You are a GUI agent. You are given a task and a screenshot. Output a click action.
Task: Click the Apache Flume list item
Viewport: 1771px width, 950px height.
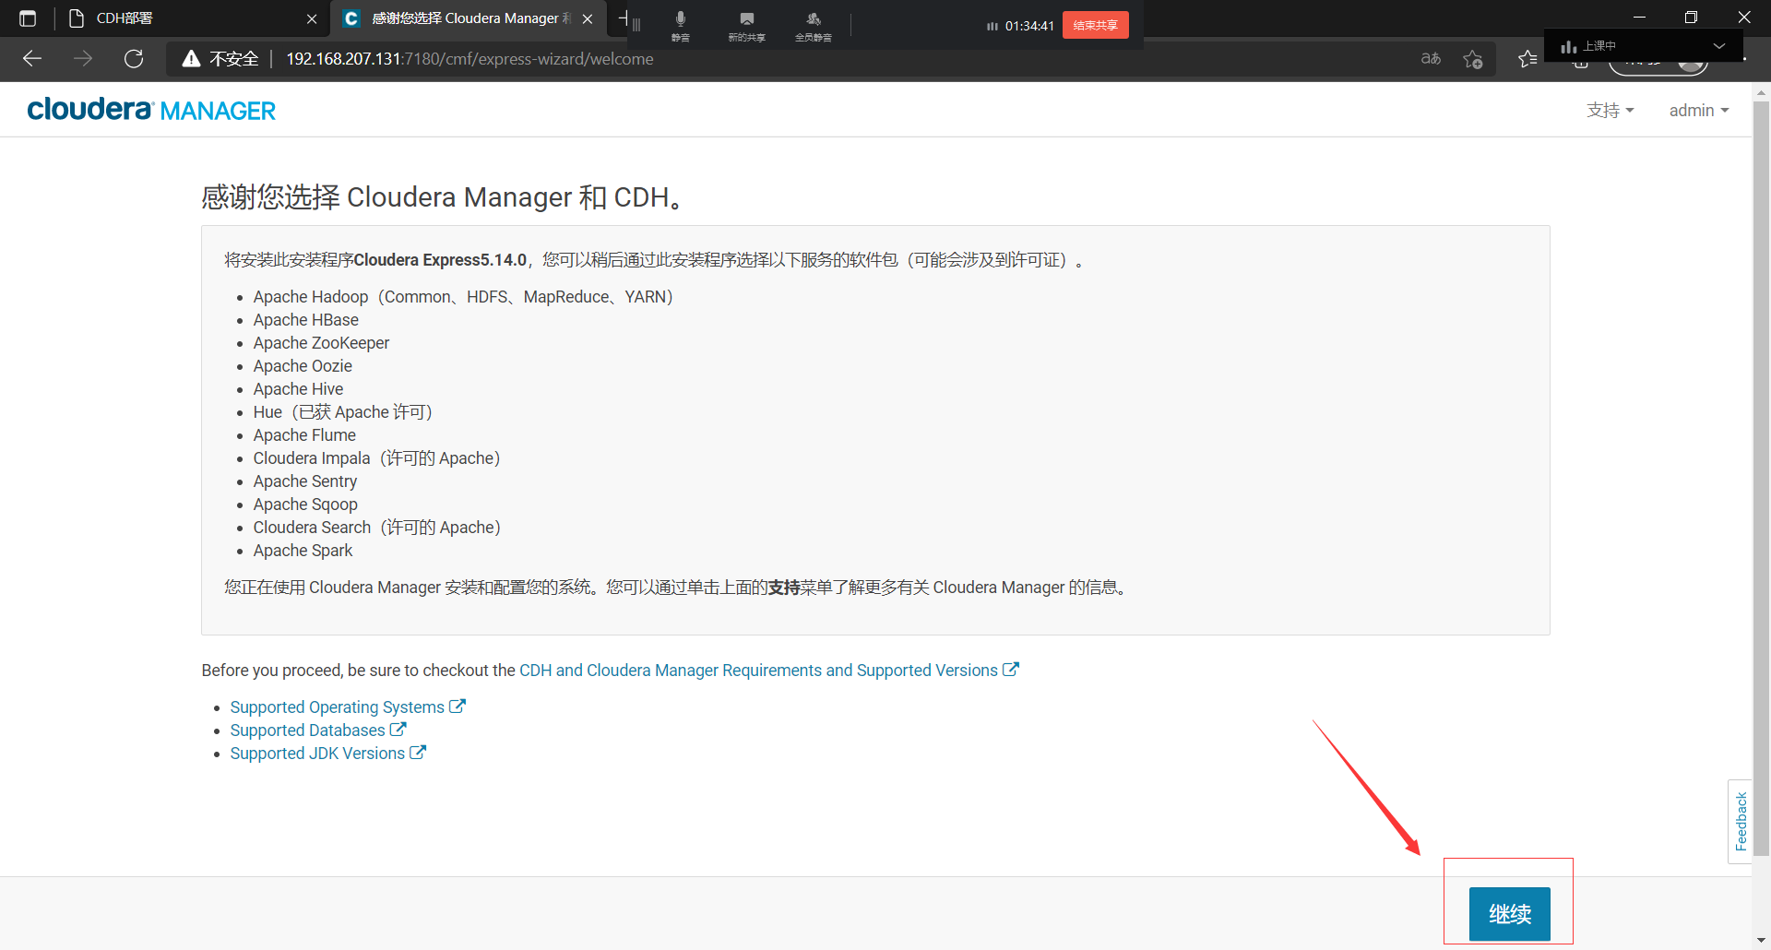tap(304, 435)
